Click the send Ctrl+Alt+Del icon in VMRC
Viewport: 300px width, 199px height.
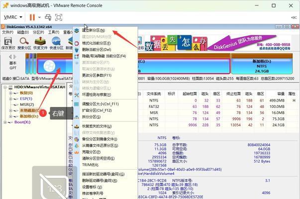[48, 17]
